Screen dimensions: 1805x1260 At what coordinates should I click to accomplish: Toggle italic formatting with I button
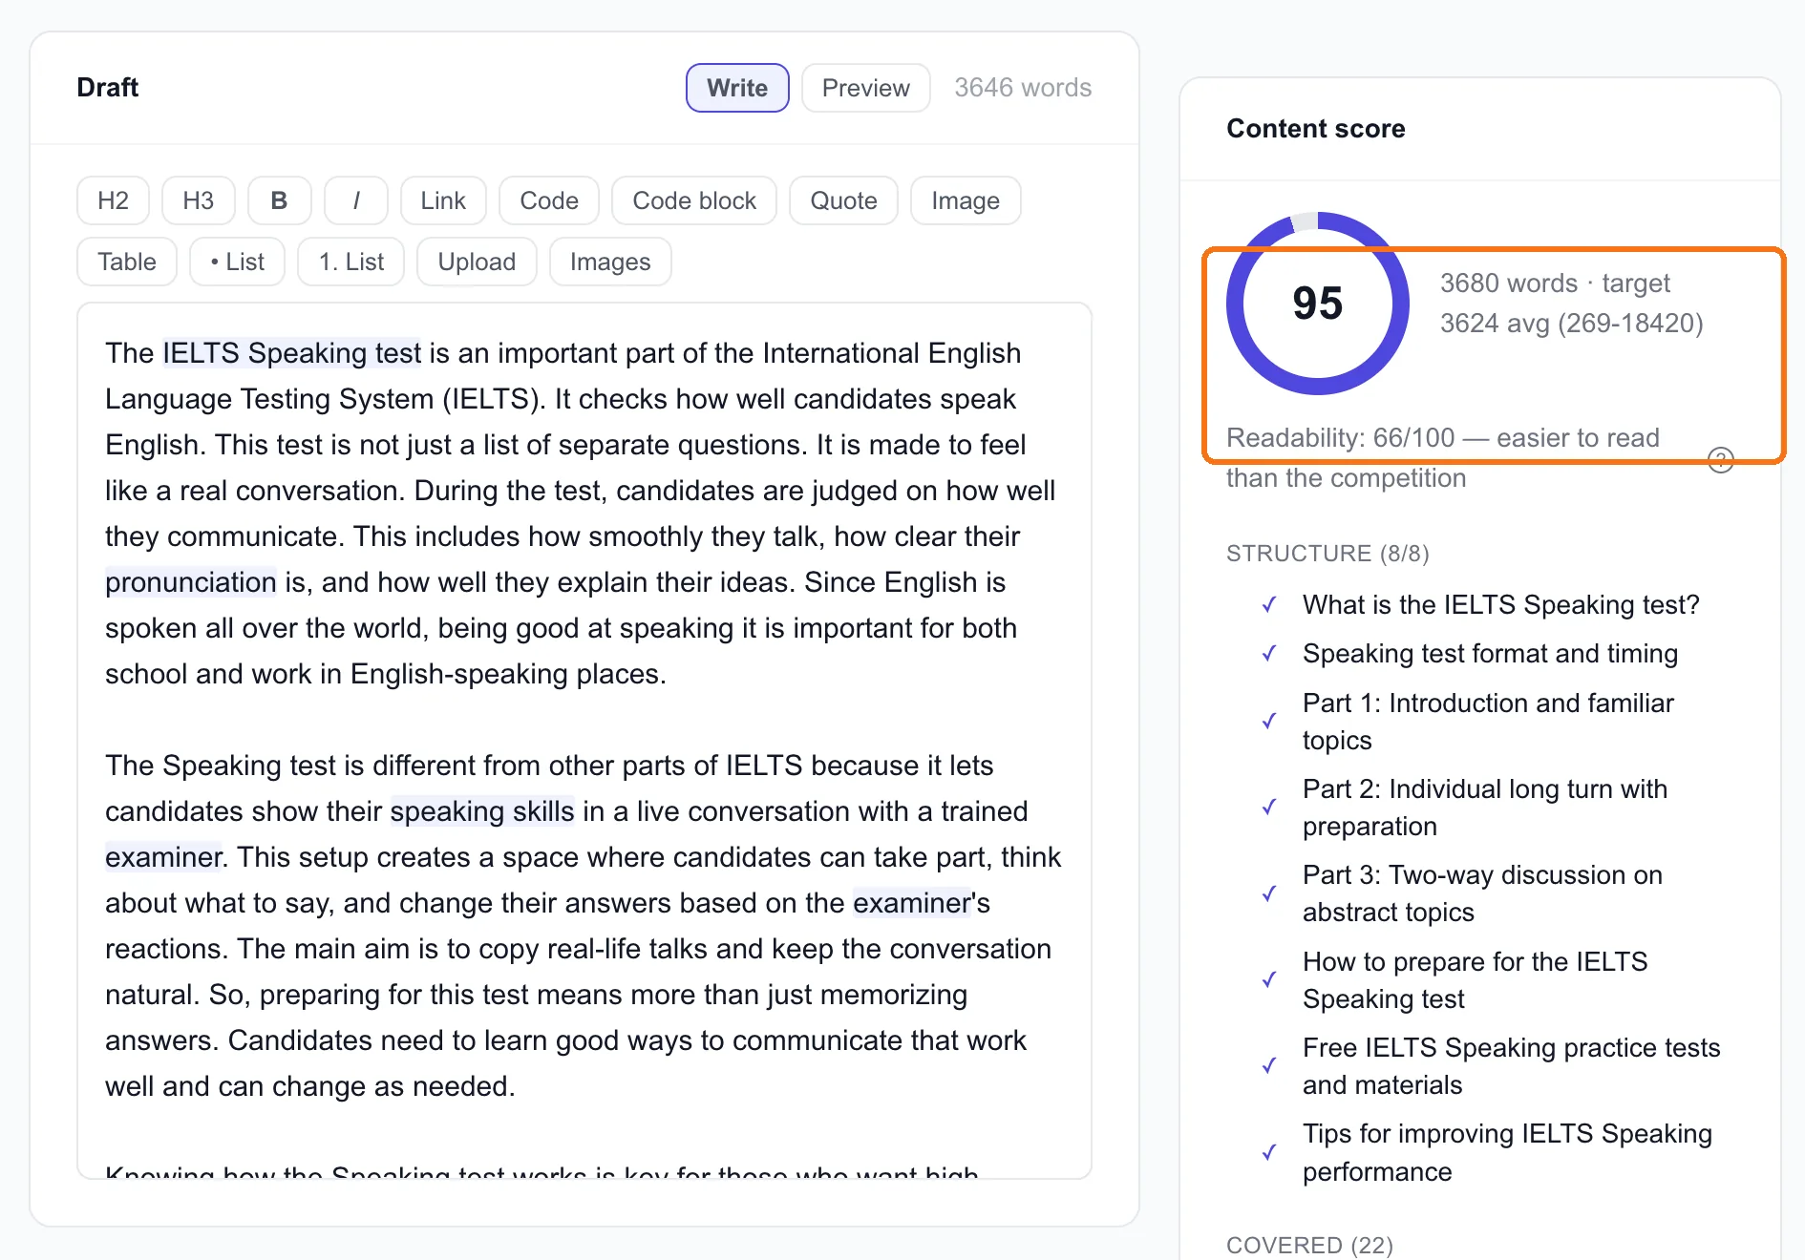pyautogui.click(x=356, y=200)
